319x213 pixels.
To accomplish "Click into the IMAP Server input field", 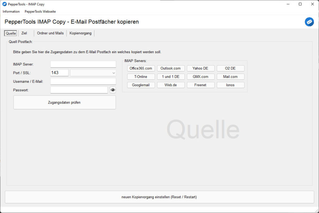I will tap(83, 64).
